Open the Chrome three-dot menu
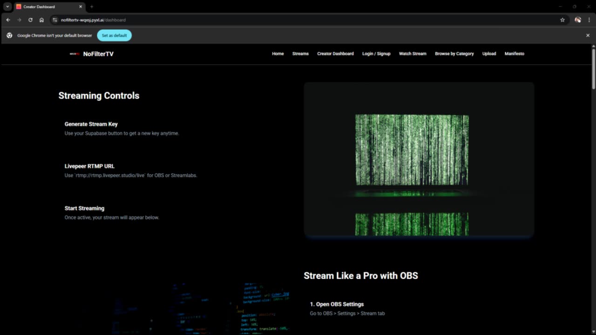The image size is (596, 335). (x=589, y=20)
